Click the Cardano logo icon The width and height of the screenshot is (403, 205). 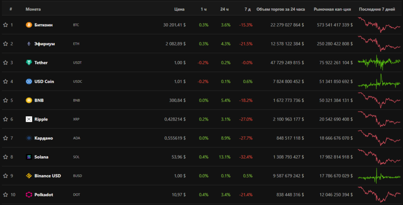[x=29, y=138]
